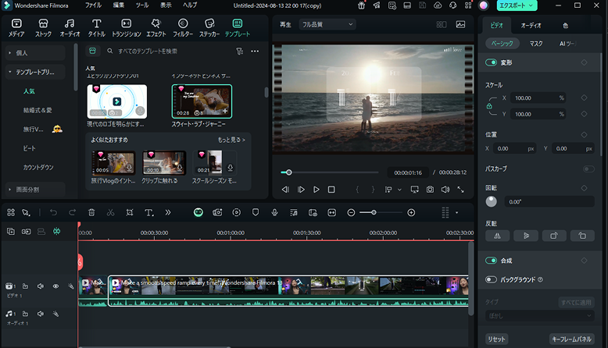608x348 pixels.
Task: Toggle the scale aspect ratio lock
Action: coord(489,106)
